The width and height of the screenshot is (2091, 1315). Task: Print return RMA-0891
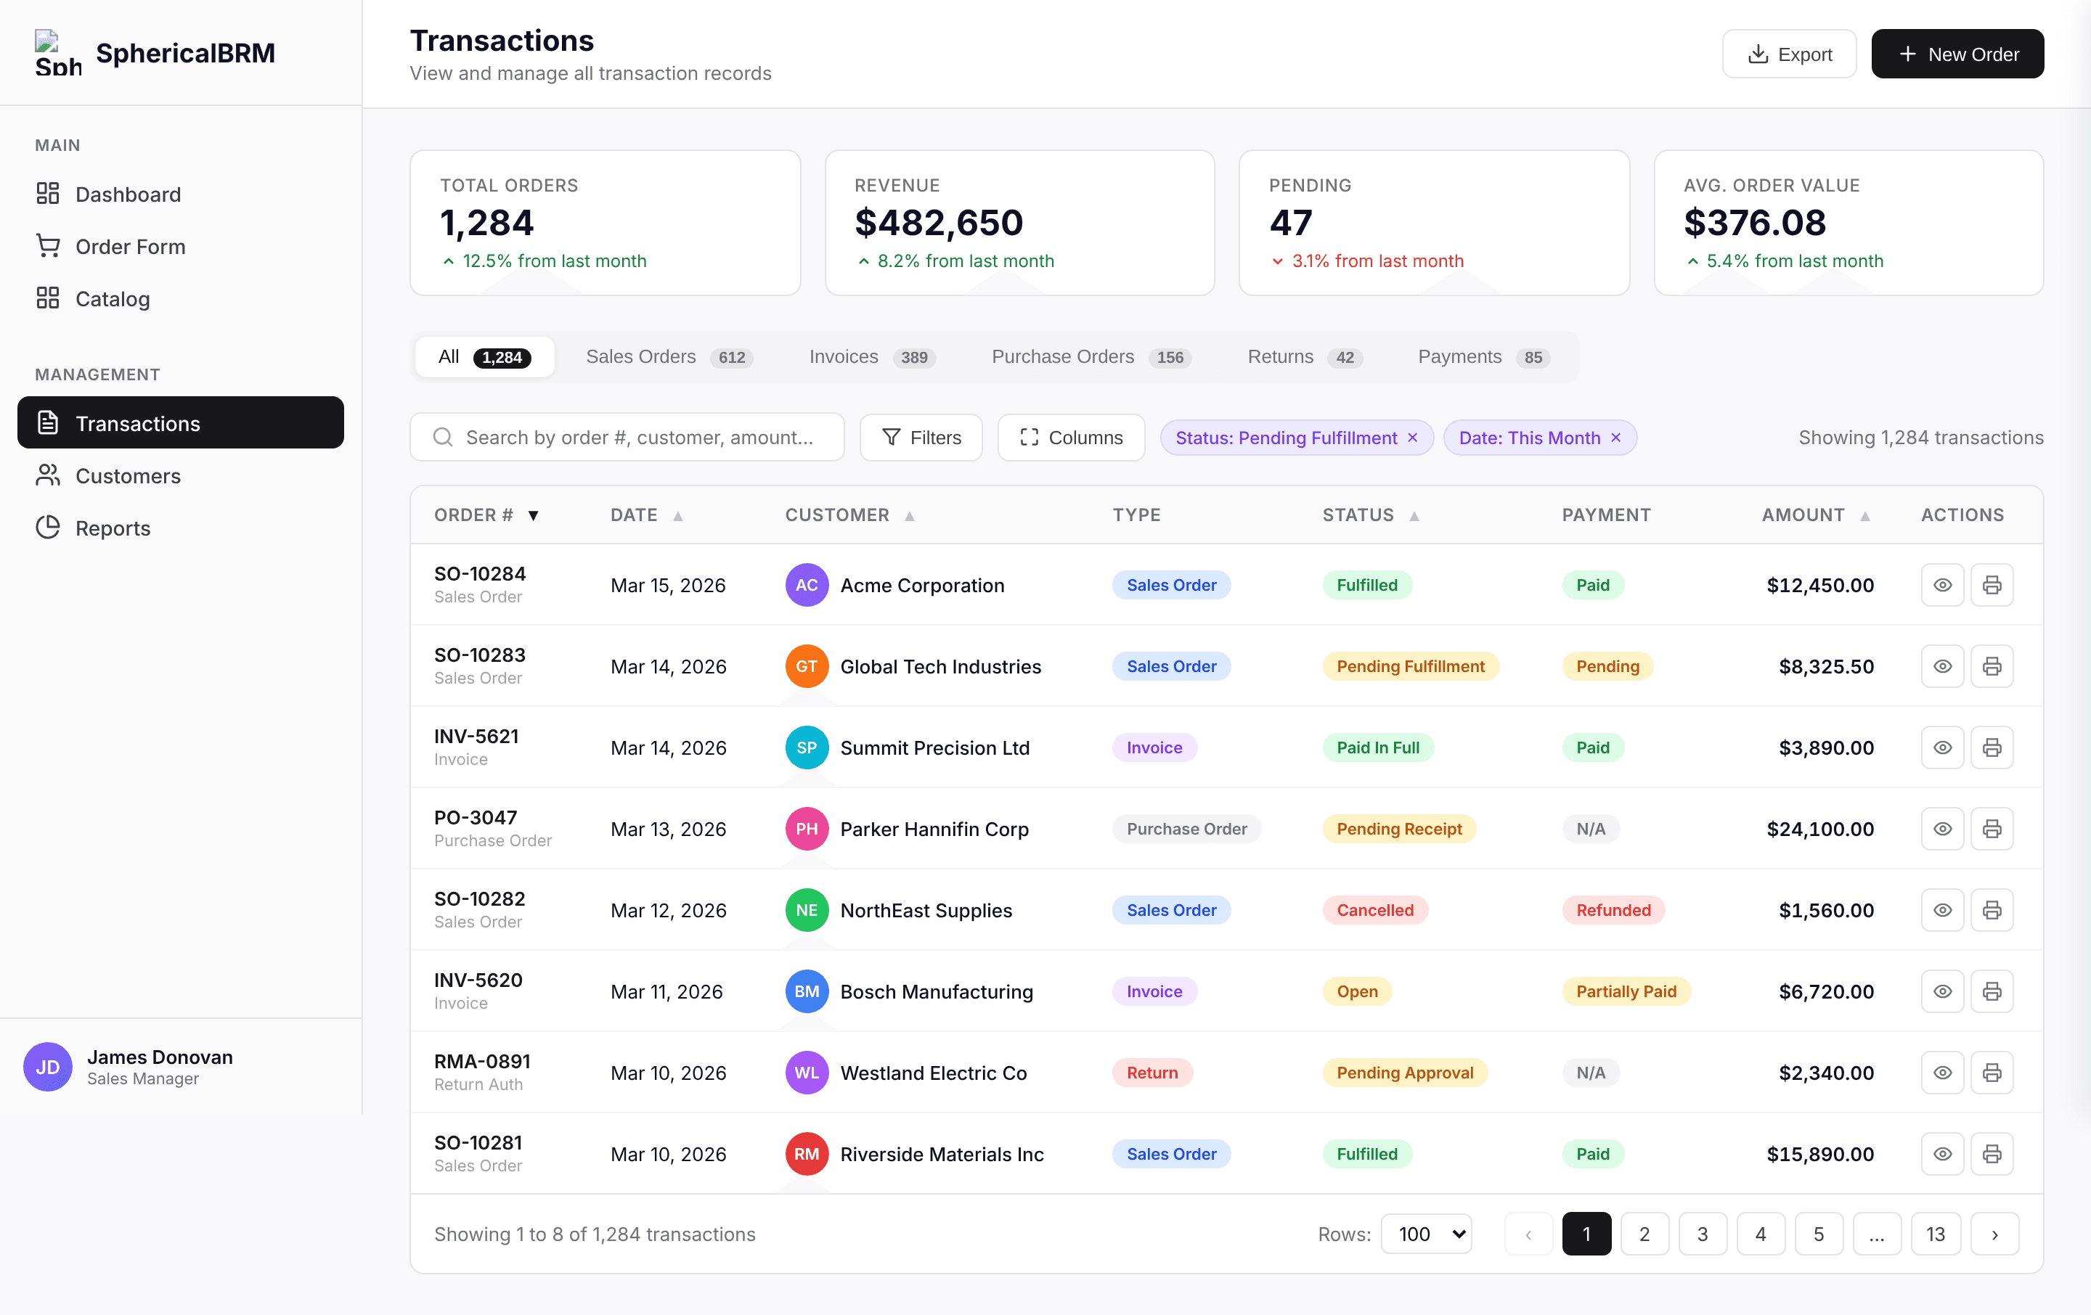[1992, 1073]
